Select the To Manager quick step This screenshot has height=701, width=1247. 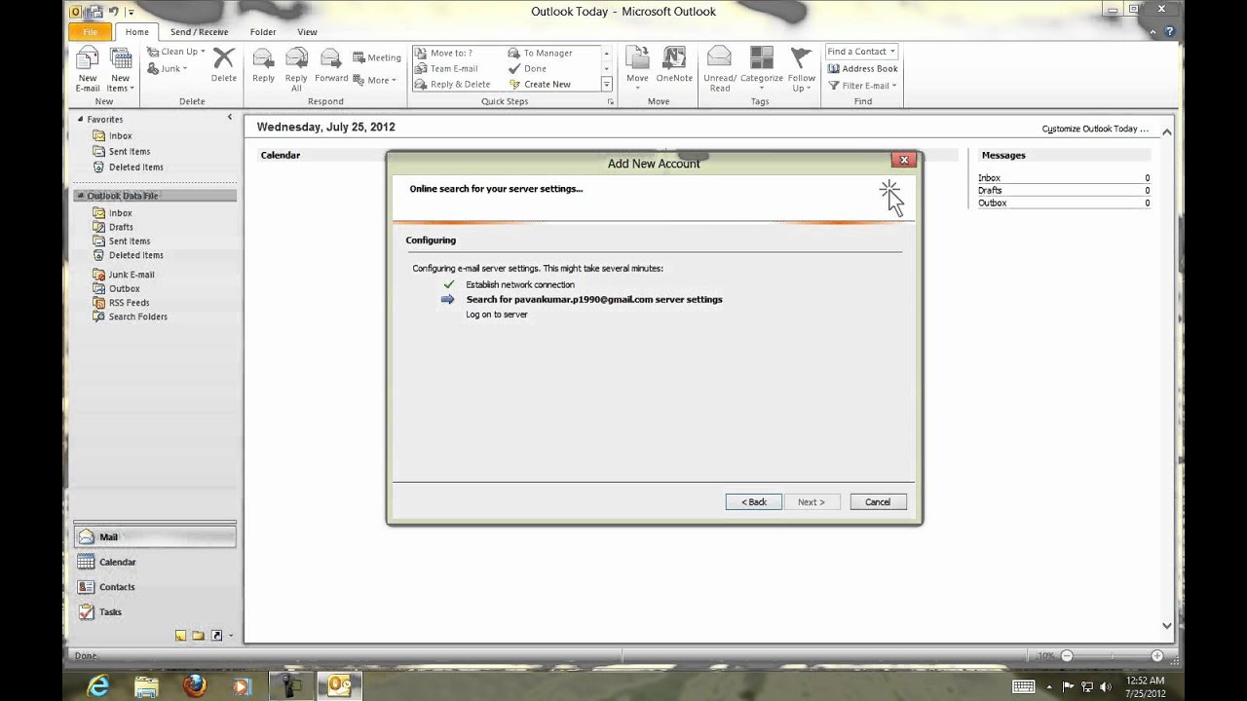pos(540,54)
